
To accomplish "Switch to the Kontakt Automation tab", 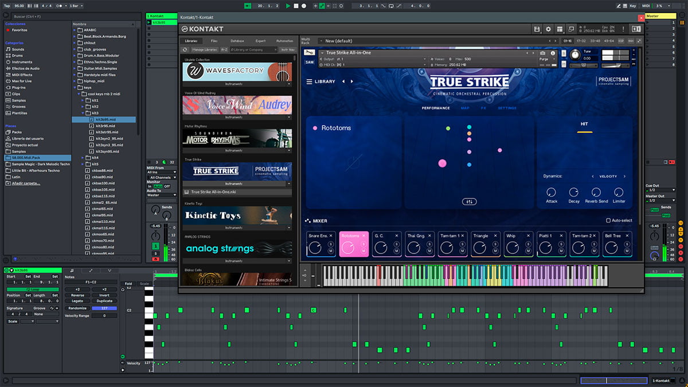I will click(284, 41).
